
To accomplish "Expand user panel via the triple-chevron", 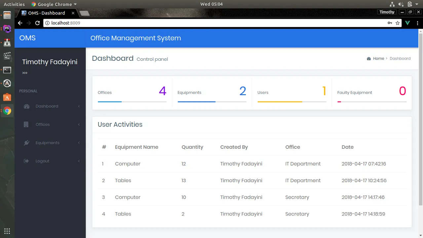I will 25,73.
